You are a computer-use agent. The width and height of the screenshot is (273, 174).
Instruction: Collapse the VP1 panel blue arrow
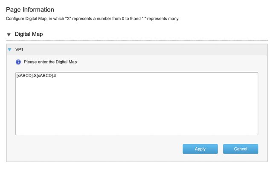pos(10,49)
